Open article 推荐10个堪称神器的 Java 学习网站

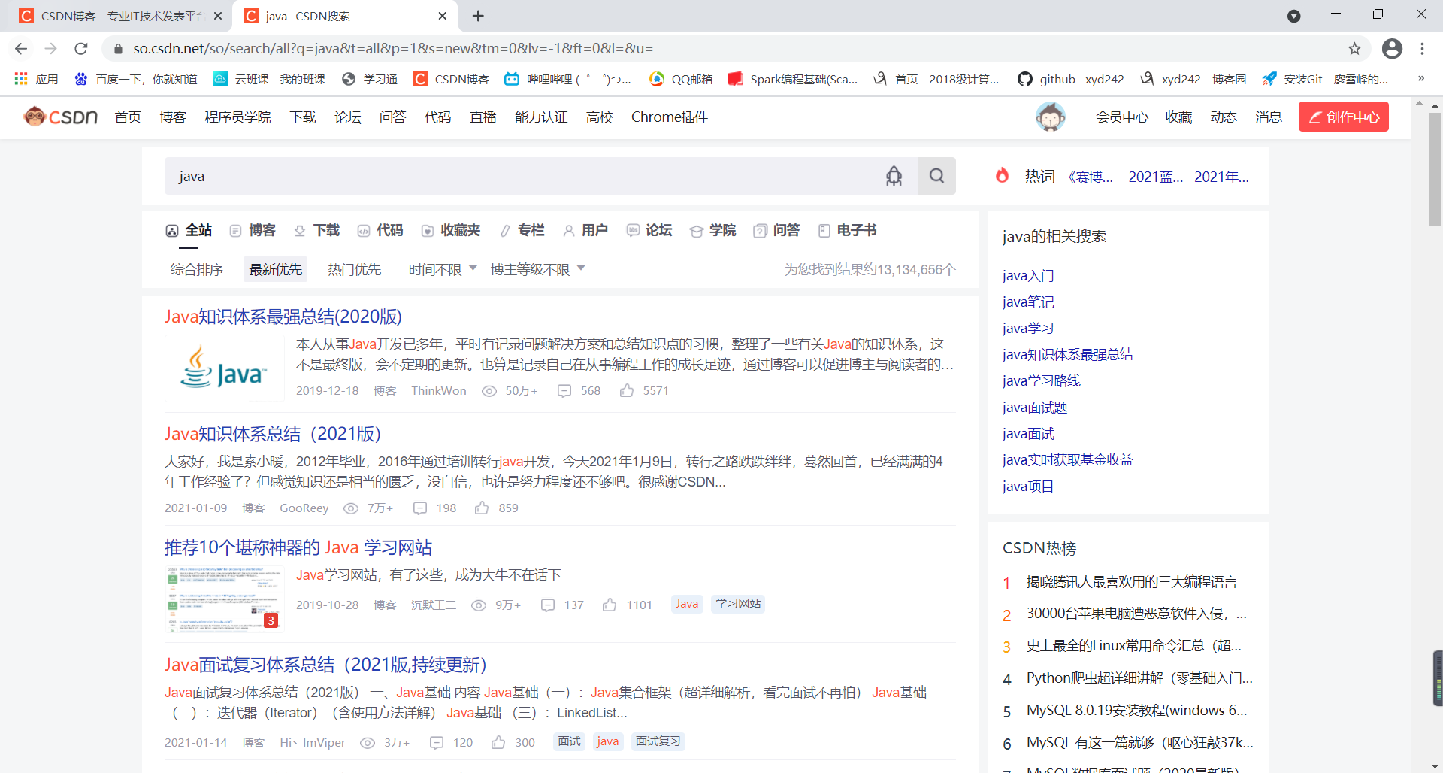(x=298, y=547)
